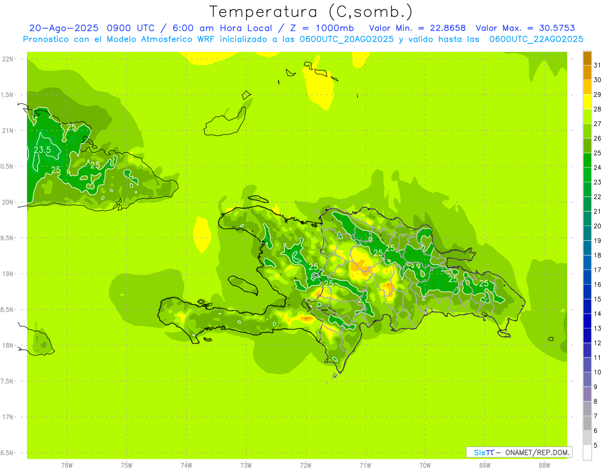Viewport: 611px width, 472px height.
Task: Click the purple legend swatch between 9 and 10
Action: [x=587, y=379]
